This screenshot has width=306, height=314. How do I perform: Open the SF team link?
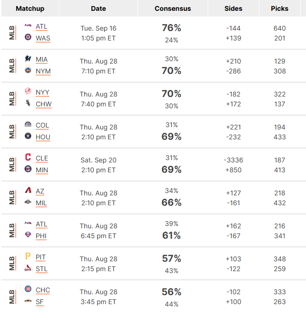click(40, 302)
